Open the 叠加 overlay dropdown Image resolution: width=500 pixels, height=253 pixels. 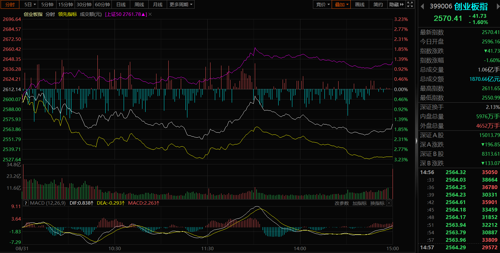click(x=341, y=4)
